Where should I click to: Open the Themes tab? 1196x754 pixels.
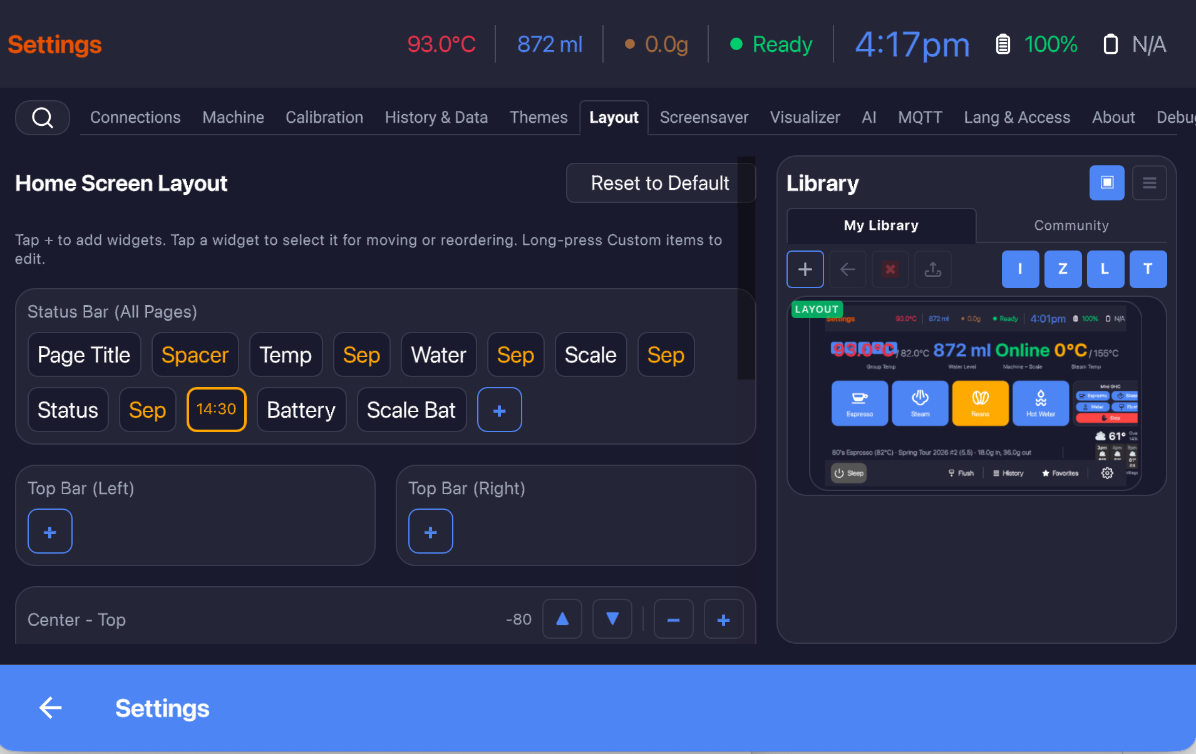(x=539, y=118)
